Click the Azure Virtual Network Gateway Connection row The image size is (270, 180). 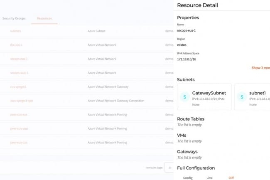(116, 101)
